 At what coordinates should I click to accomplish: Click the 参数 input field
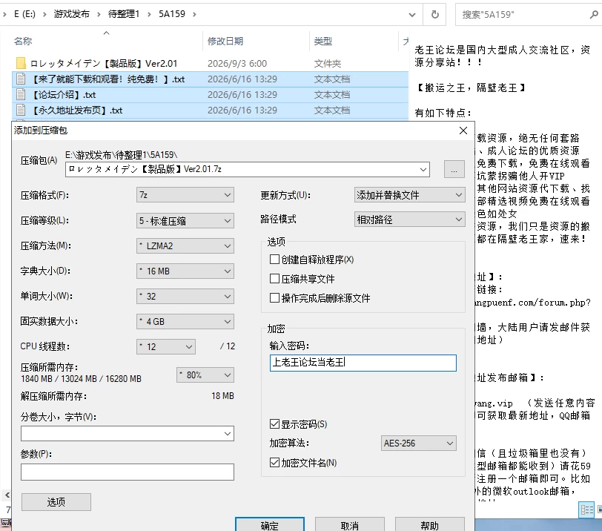pyautogui.click(x=128, y=472)
